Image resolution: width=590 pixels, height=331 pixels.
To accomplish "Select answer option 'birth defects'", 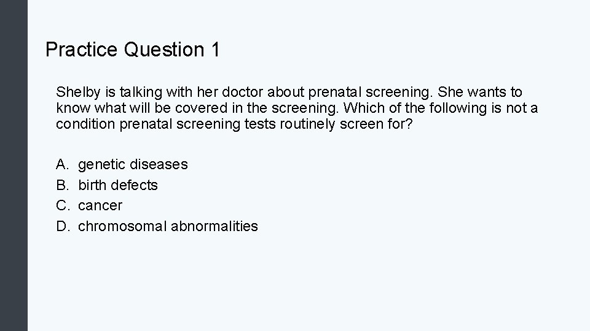I will click(x=118, y=185).
